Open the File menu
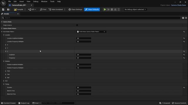This screenshot has height=105, width=188. click(x=9, y=1)
